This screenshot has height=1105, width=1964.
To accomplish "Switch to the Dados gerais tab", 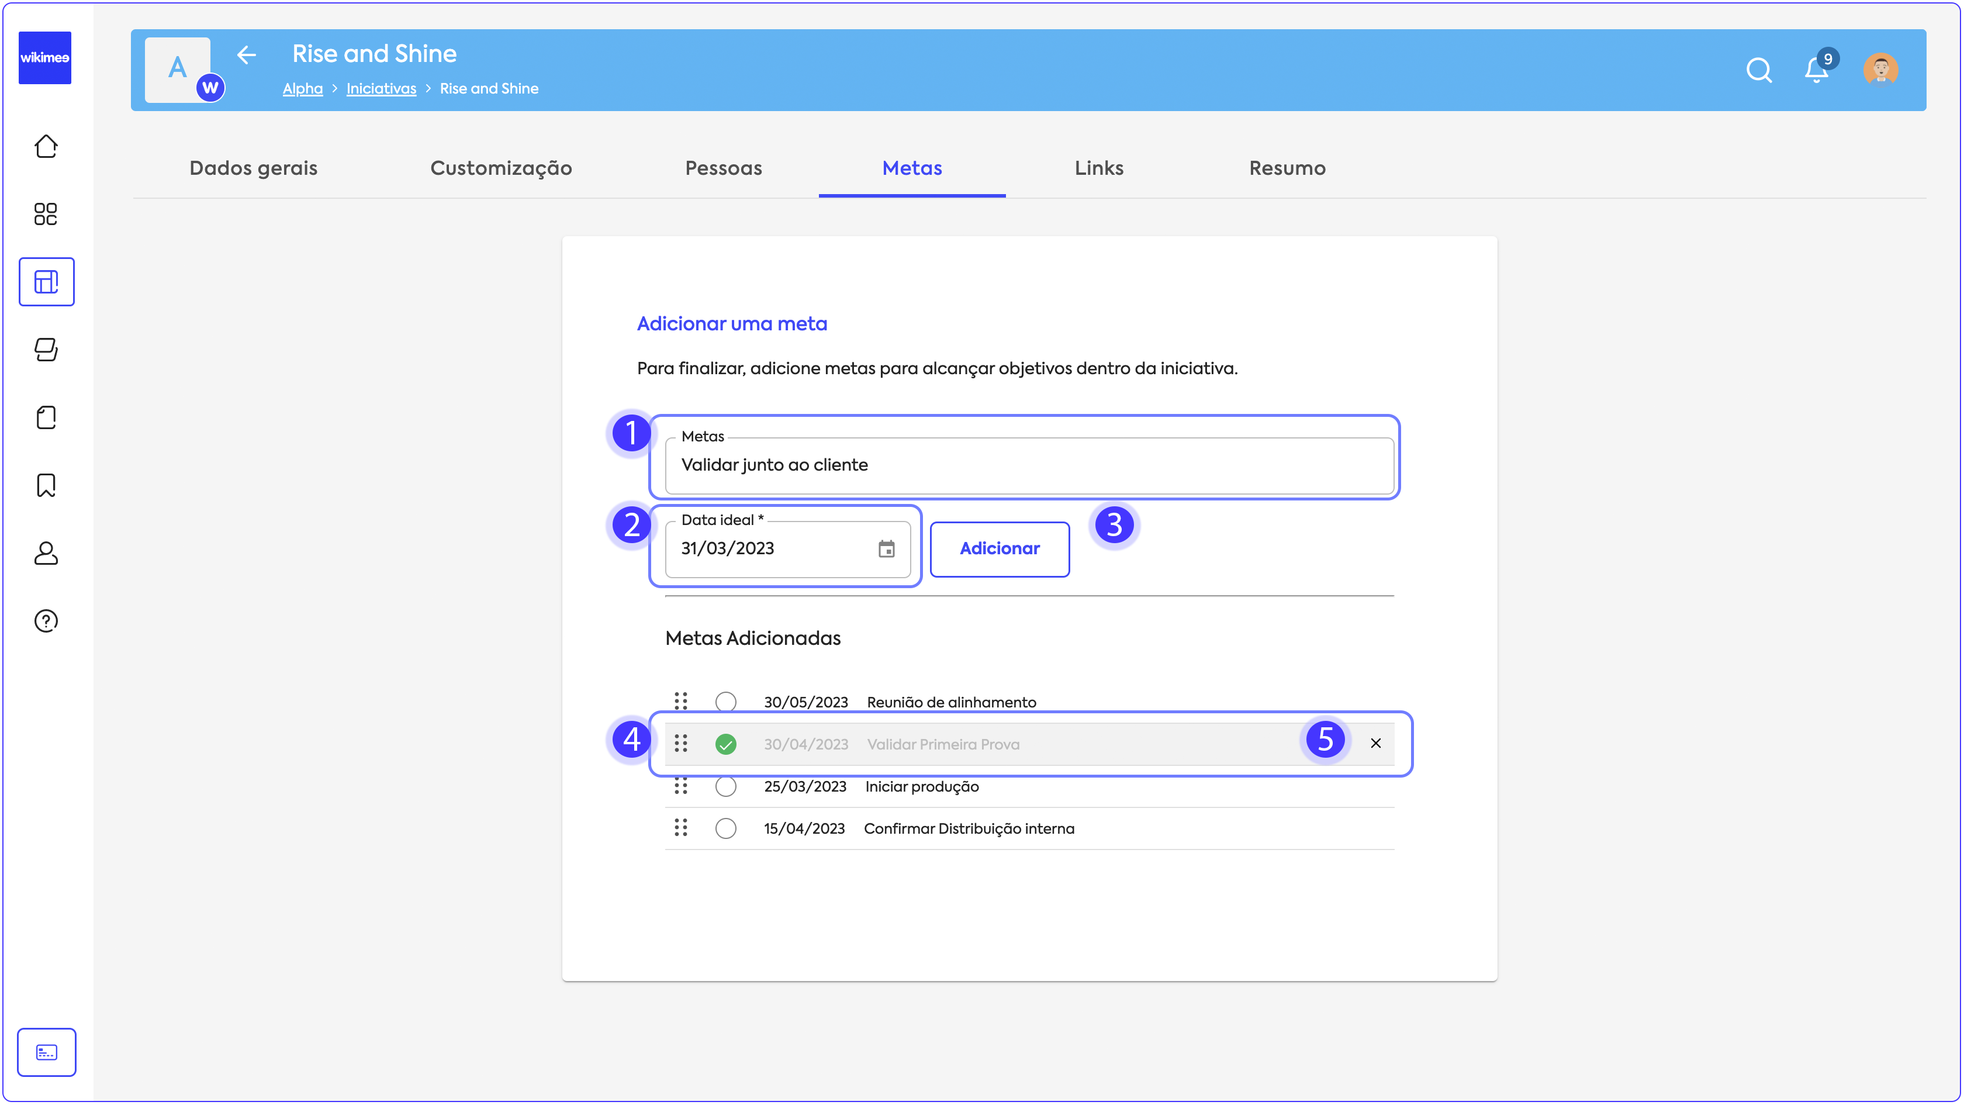I will coord(253,168).
